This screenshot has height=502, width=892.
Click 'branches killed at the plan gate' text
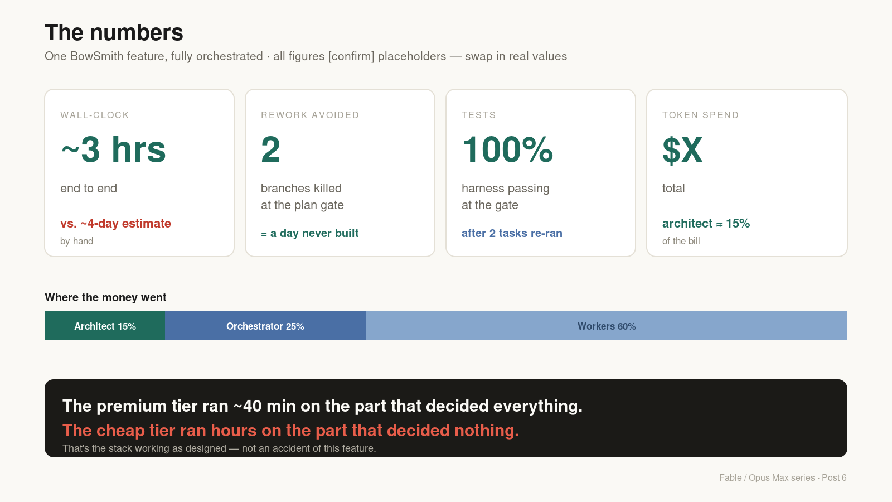tap(302, 197)
